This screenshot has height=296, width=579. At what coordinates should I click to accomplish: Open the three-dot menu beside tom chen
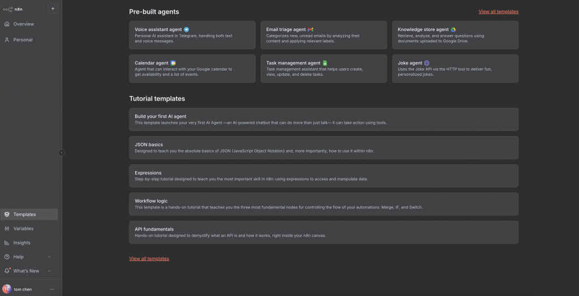52,289
